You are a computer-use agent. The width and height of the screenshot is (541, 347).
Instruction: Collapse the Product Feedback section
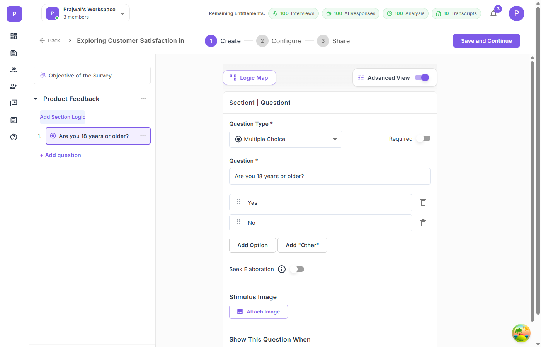36,99
